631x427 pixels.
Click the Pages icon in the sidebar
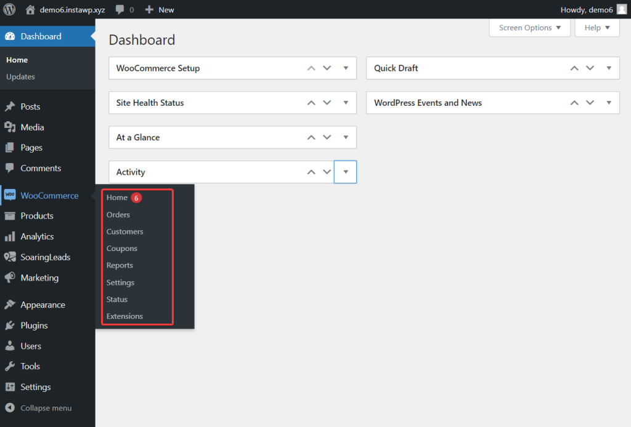pos(10,148)
